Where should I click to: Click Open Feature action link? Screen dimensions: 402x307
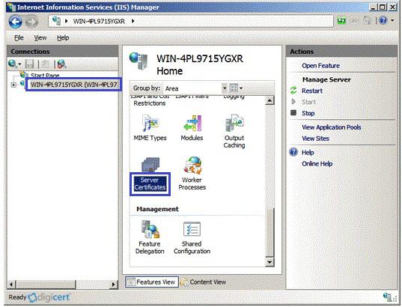320,66
